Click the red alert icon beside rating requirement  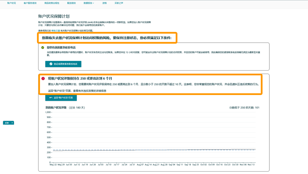[42, 79]
